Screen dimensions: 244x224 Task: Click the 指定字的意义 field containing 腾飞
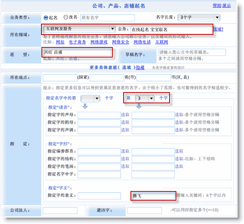click(x=153, y=196)
